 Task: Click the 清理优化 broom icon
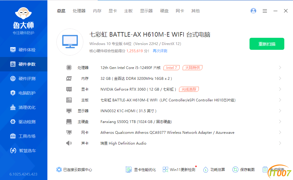click(13, 107)
